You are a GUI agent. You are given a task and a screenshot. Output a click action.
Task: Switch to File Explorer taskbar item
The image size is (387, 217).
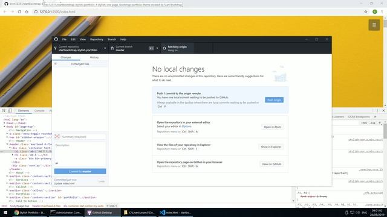click(x=139, y=213)
